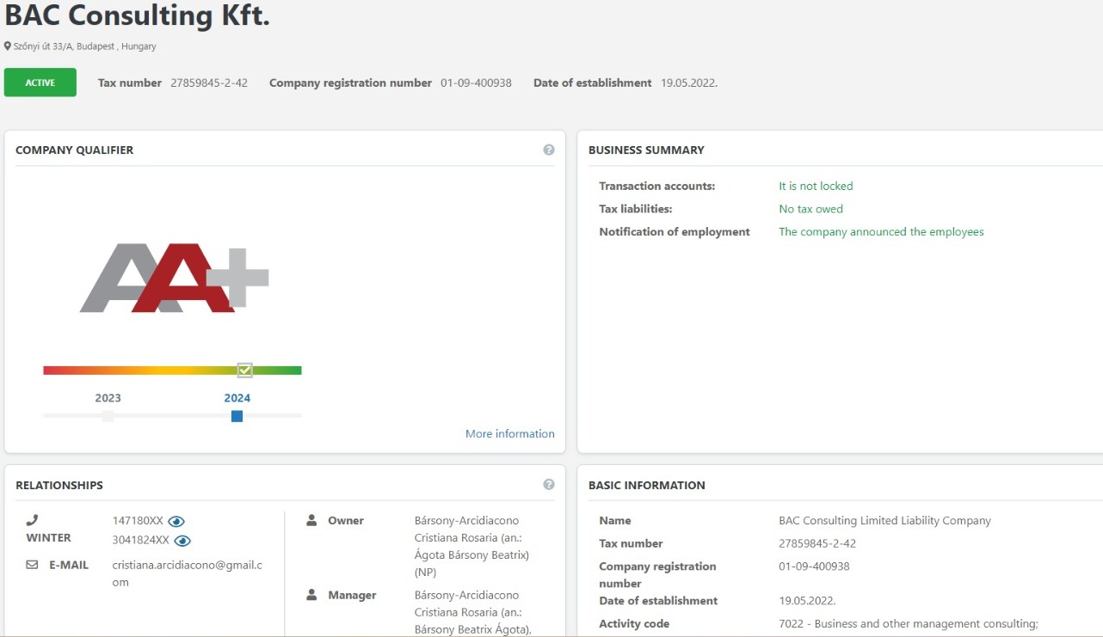Click the 2024 year label
The height and width of the screenshot is (637, 1103).
237,398
